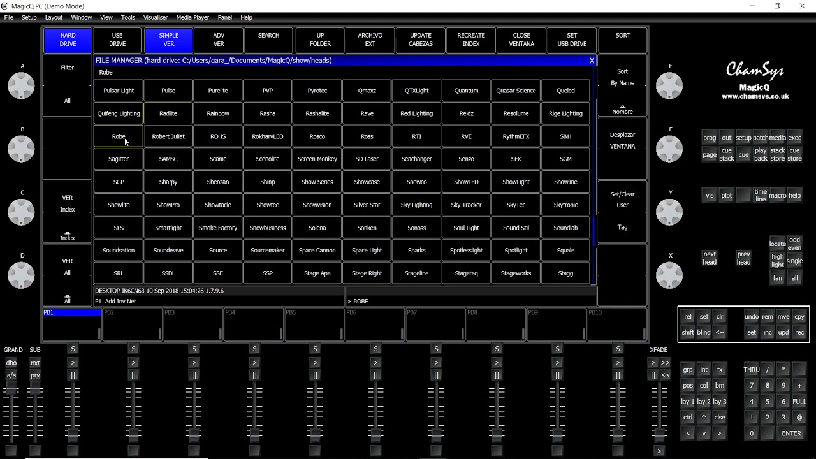Click encoder knob Y

(x=669, y=212)
